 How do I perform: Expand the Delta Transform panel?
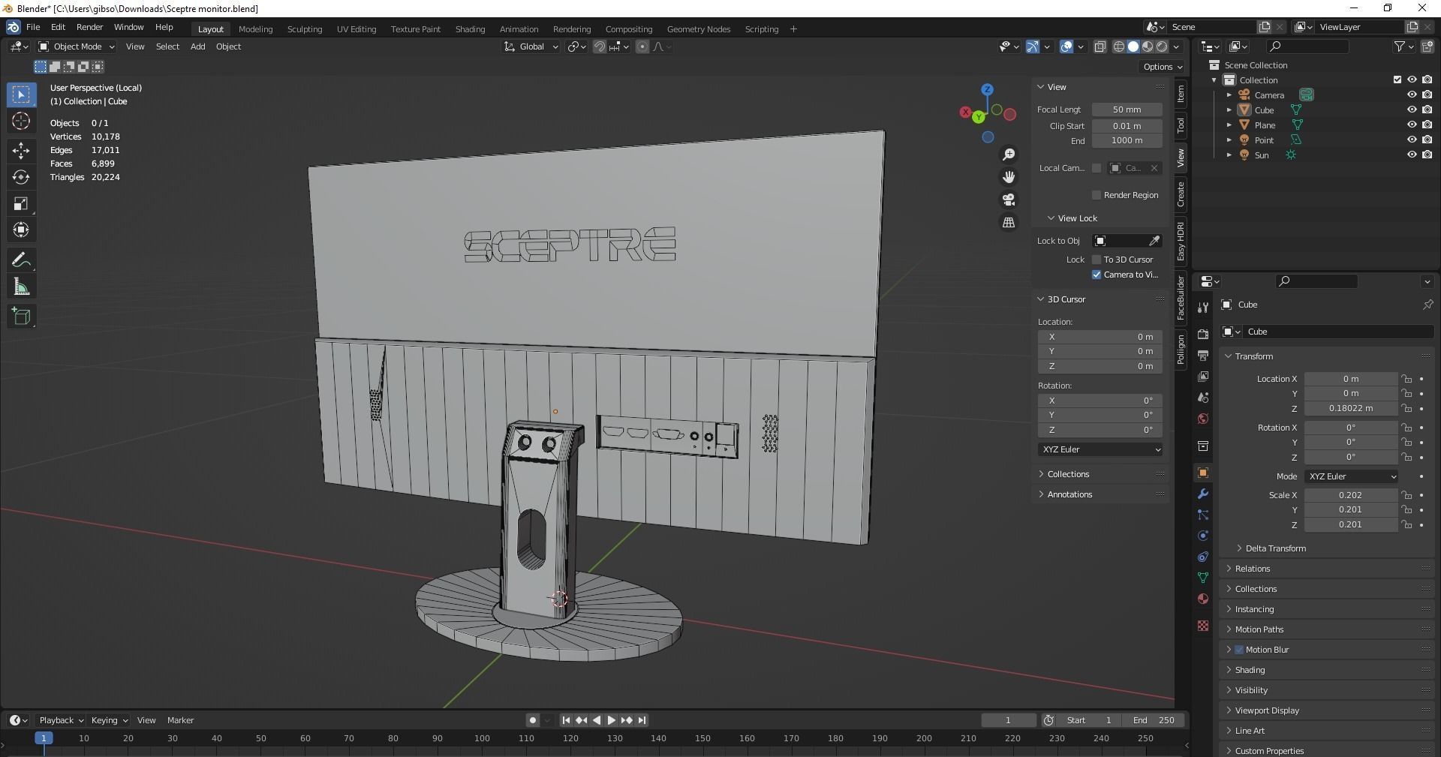tap(1275, 548)
